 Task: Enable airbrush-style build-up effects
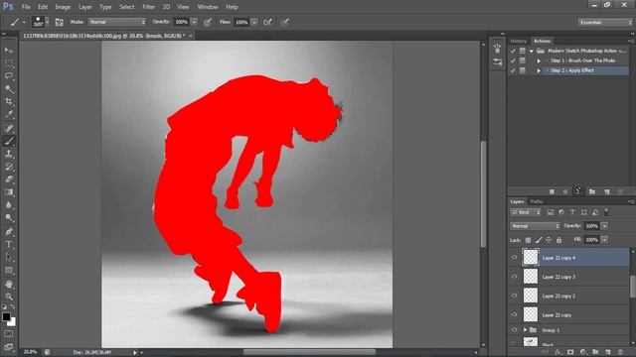(267, 22)
